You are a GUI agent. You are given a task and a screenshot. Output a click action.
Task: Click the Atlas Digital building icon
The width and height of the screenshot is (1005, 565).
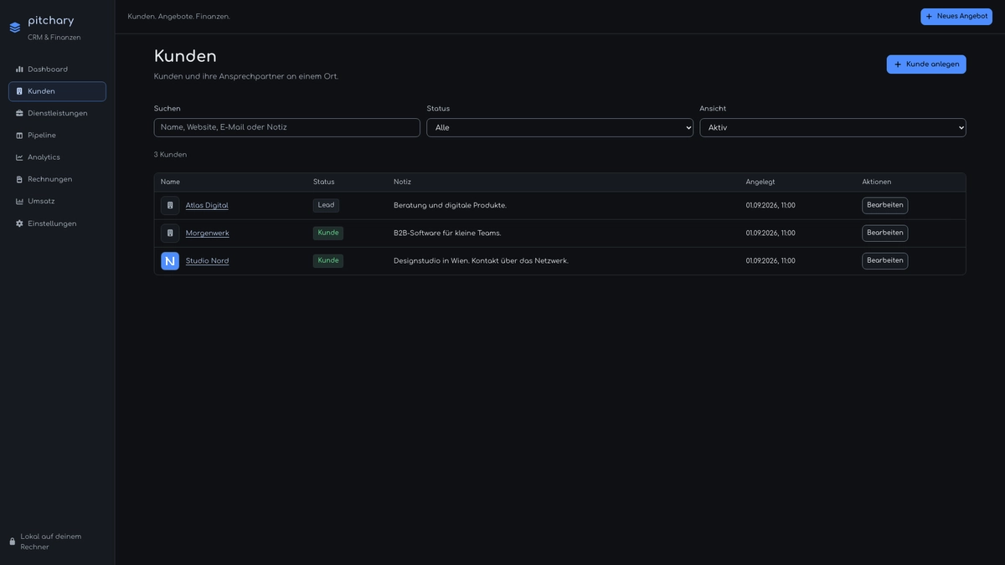pos(170,205)
